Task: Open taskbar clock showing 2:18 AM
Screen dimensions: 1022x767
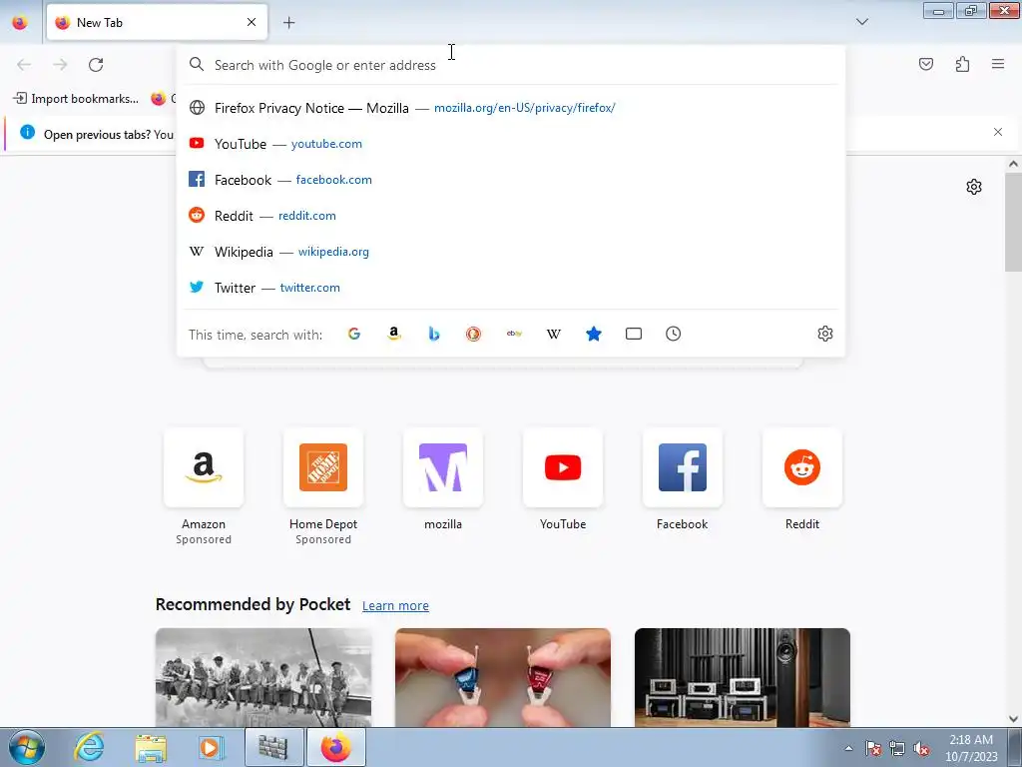Action: [971, 747]
